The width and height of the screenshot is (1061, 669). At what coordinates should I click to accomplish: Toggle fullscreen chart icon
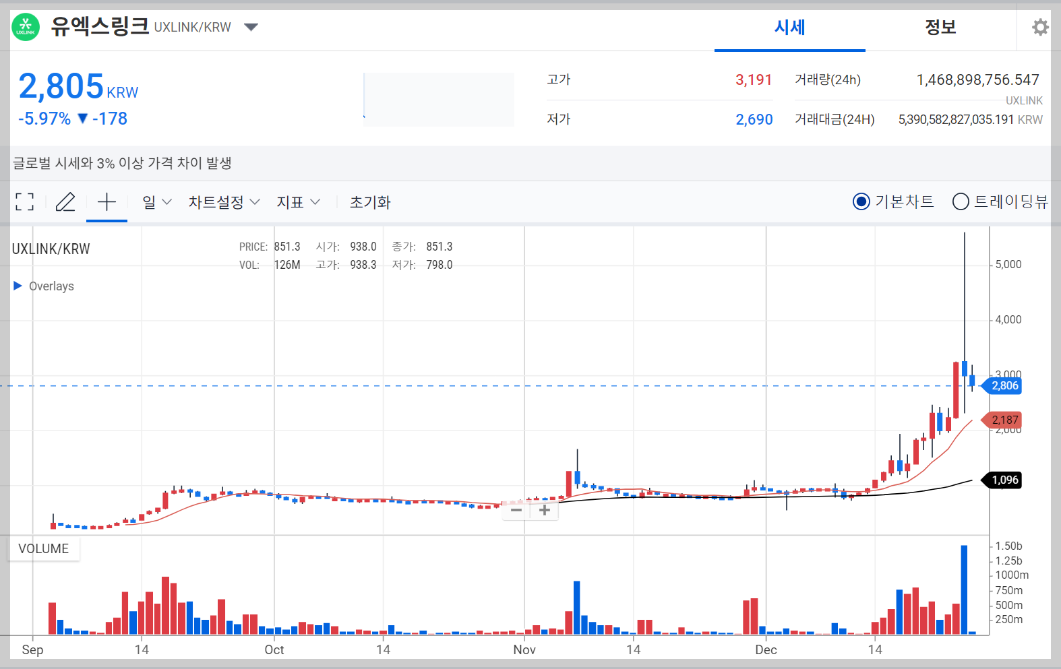(x=25, y=201)
